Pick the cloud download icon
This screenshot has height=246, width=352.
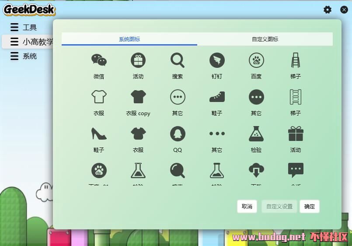point(256,171)
